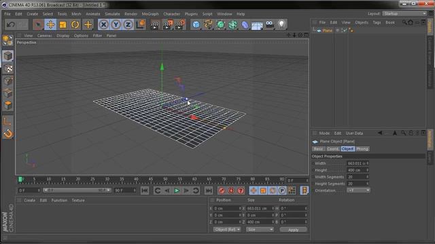Image resolution: width=435 pixels, height=244 pixels.
Task: Toggle Position keyframe recording
Action: tap(254, 190)
